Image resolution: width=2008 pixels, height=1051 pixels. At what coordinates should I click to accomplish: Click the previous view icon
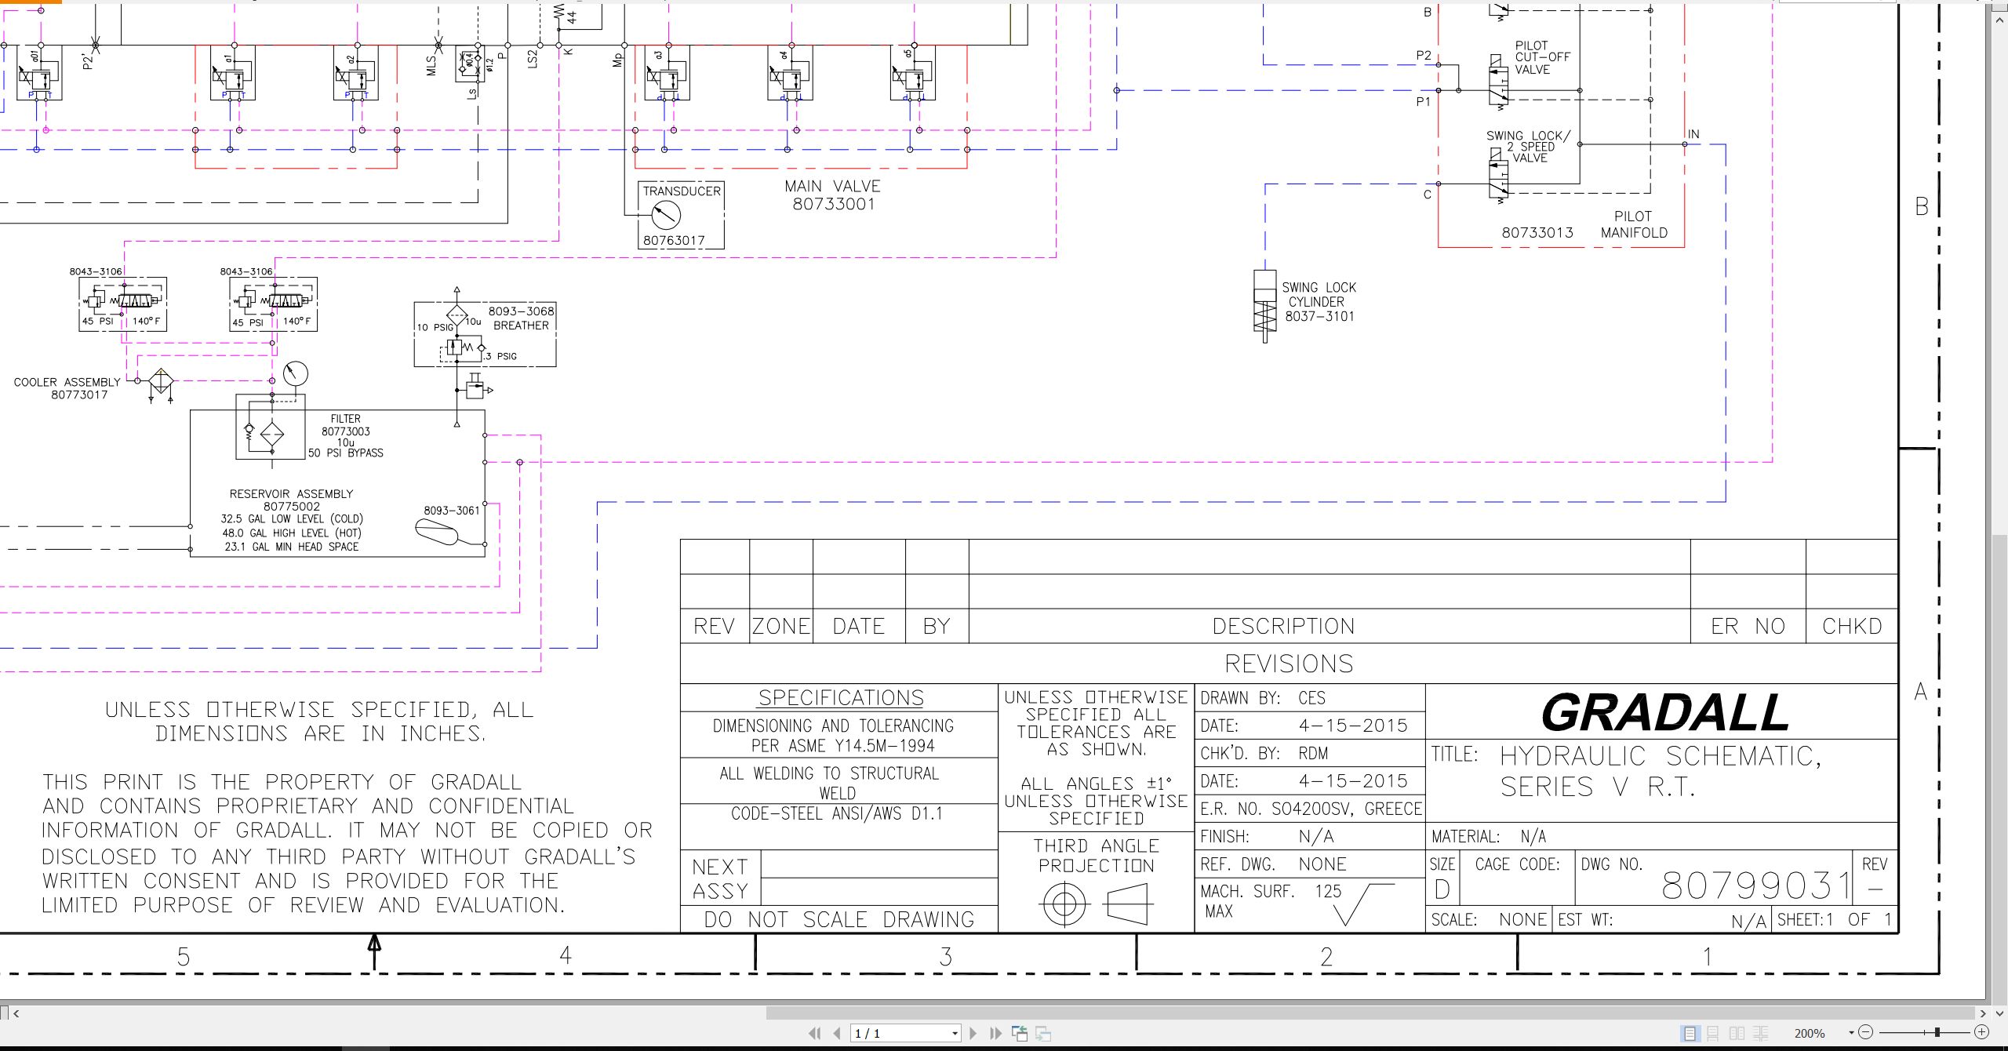coord(1020,1033)
